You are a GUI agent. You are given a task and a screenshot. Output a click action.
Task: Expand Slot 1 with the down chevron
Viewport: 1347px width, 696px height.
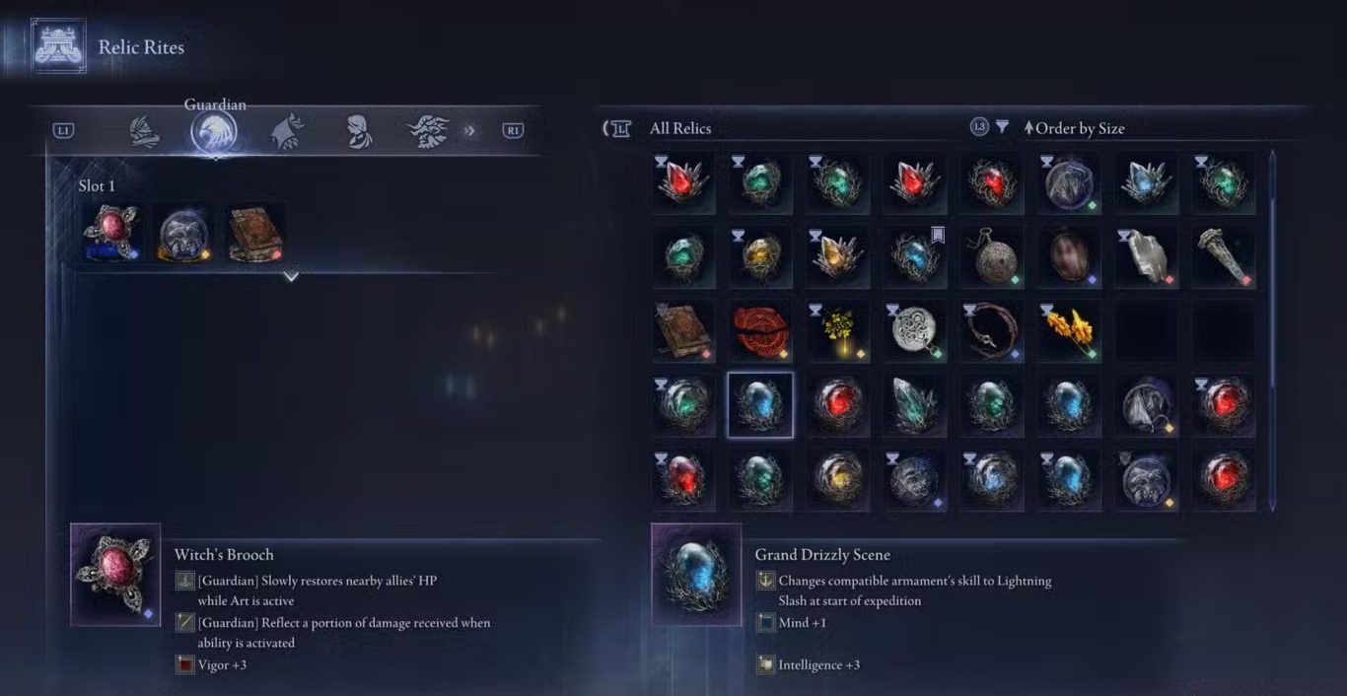290,277
